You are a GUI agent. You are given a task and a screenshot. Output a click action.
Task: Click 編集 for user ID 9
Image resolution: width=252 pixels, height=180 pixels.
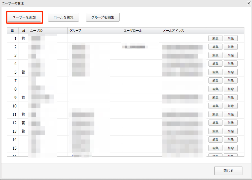[215, 98]
